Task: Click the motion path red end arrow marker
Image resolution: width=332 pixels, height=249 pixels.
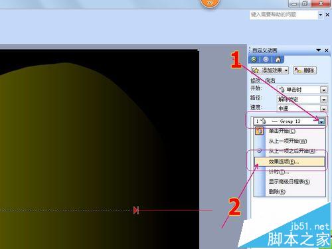Action: [x=136, y=210]
